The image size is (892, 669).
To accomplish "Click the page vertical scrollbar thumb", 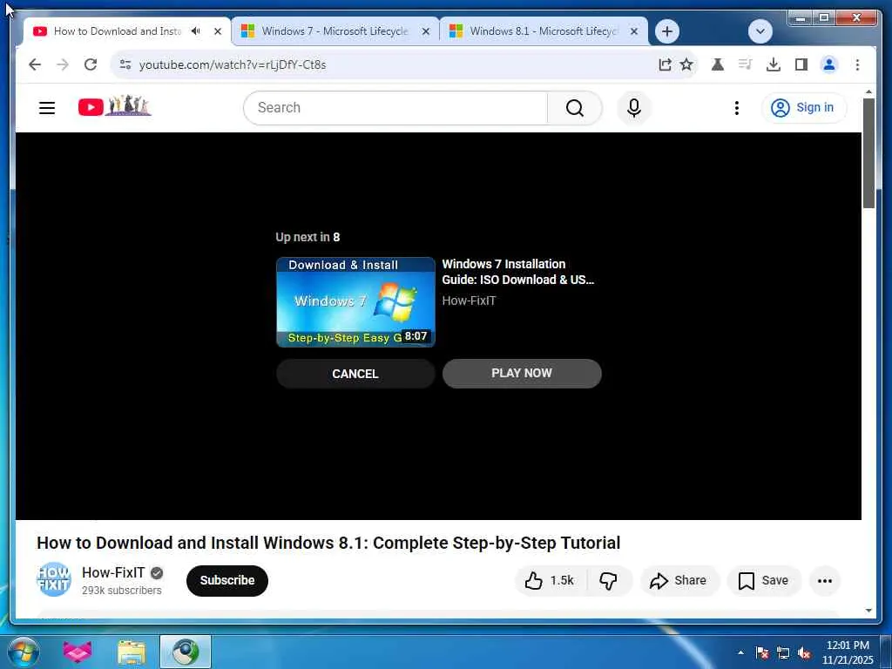I will point(868,153).
